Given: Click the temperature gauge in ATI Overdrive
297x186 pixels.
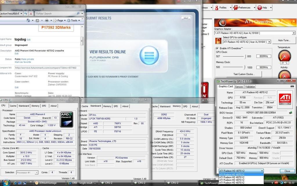Looking at the screenshot, I should pos(284,56).
